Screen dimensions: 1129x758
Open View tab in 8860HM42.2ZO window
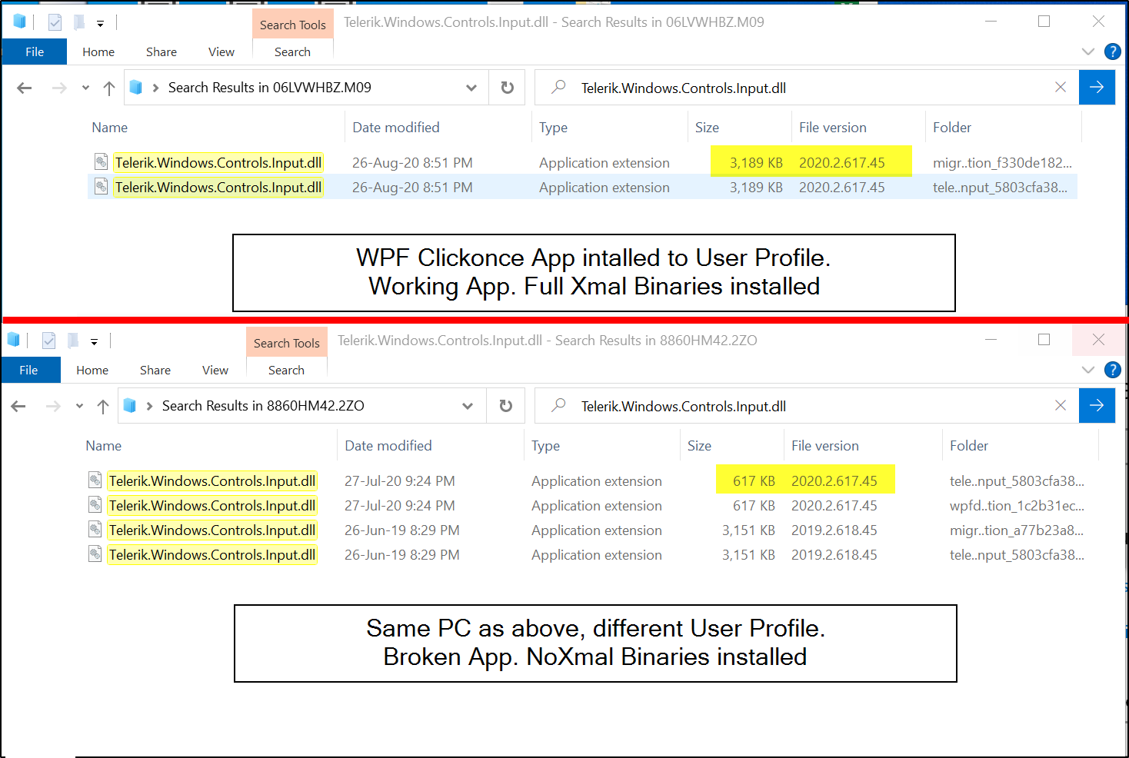[x=215, y=370]
